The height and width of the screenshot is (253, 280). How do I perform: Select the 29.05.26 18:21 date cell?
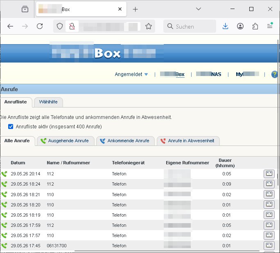click(25, 195)
